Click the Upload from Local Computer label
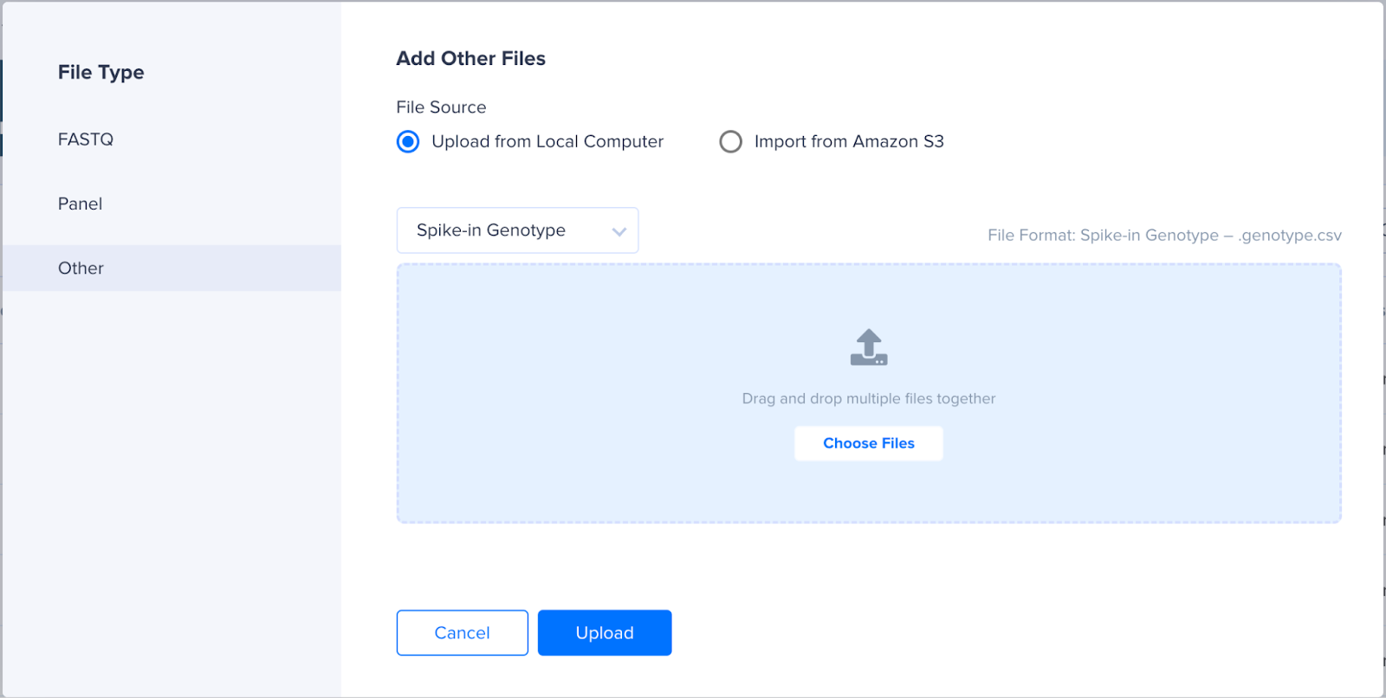Screen dimensions: 1386x698 point(547,141)
